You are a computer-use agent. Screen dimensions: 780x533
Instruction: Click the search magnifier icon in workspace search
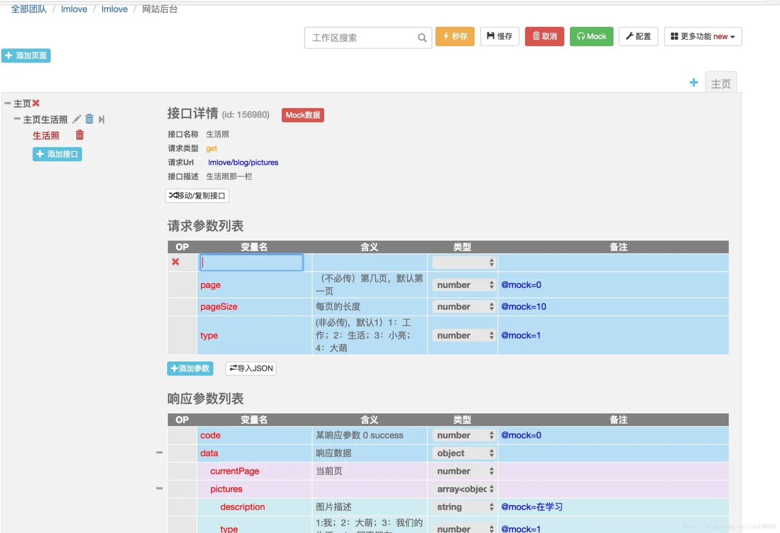pyautogui.click(x=422, y=38)
